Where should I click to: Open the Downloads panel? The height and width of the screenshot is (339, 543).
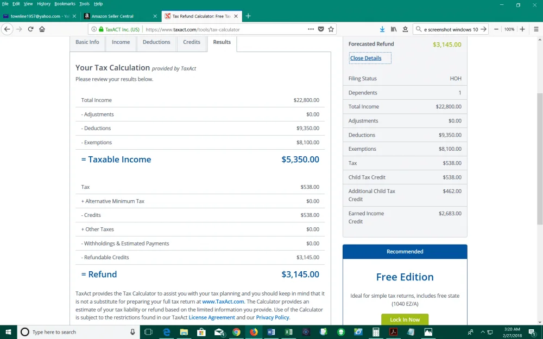tap(382, 29)
